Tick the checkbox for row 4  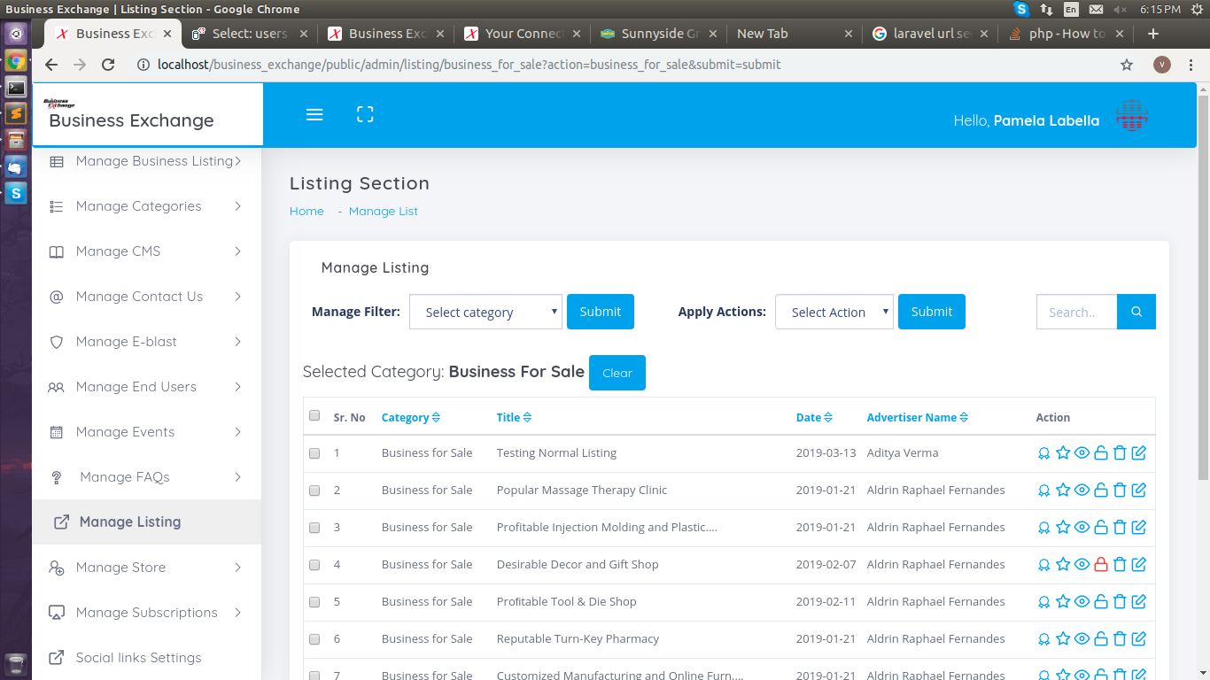(314, 565)
